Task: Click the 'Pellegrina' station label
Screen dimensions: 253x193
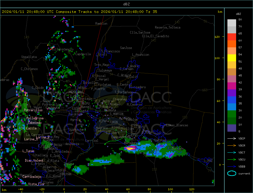Action: pyautogui.click(x=35, y=118)
